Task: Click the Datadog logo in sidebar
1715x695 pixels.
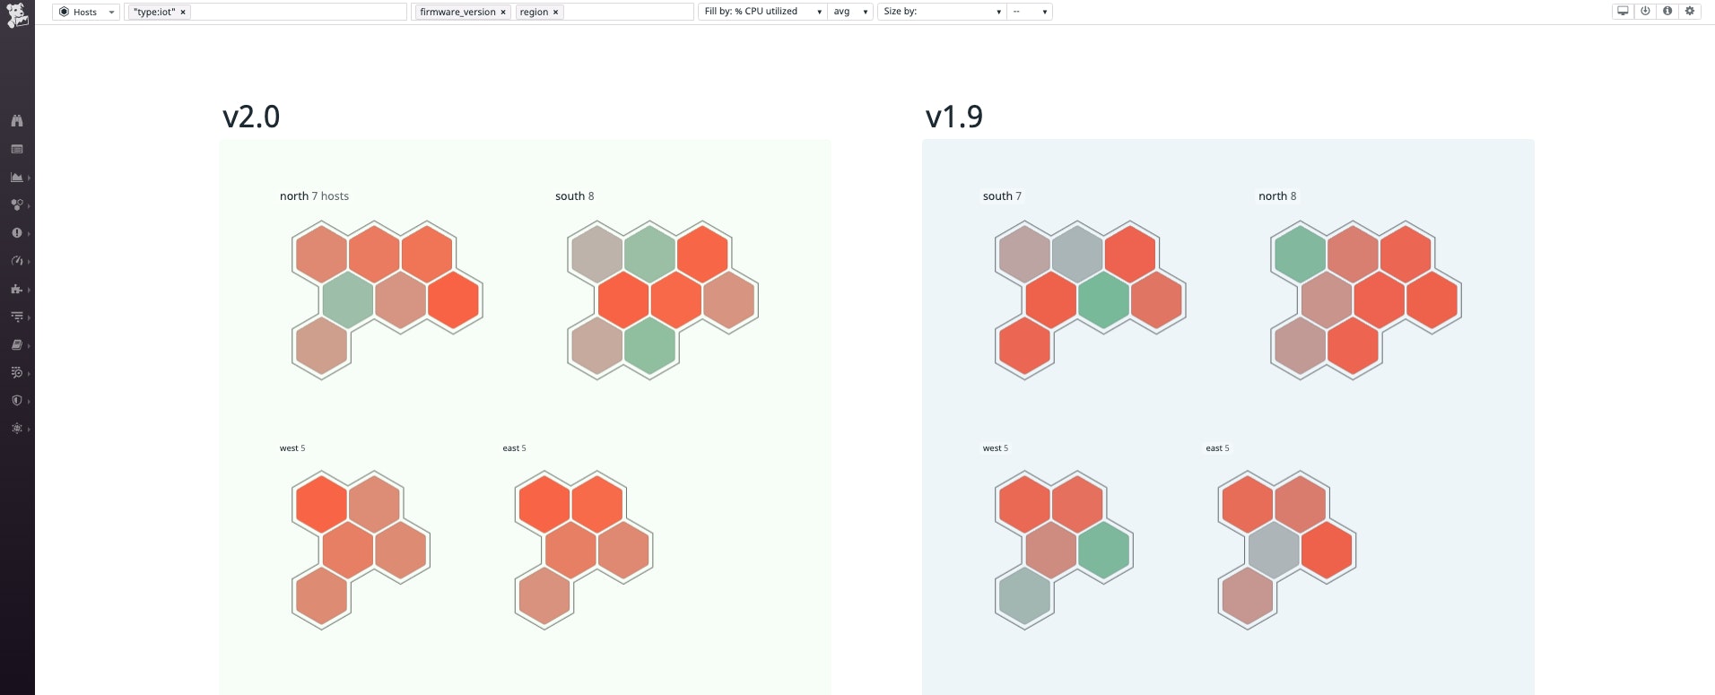Action: click(x=17, y=14)
